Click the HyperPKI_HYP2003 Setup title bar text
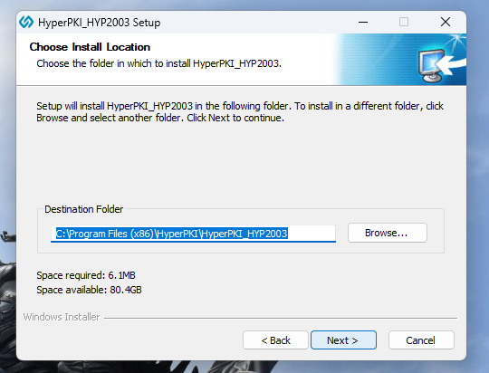Image resolution: width=489 pixels, height=373 pixels. click(x=100, y=23)
